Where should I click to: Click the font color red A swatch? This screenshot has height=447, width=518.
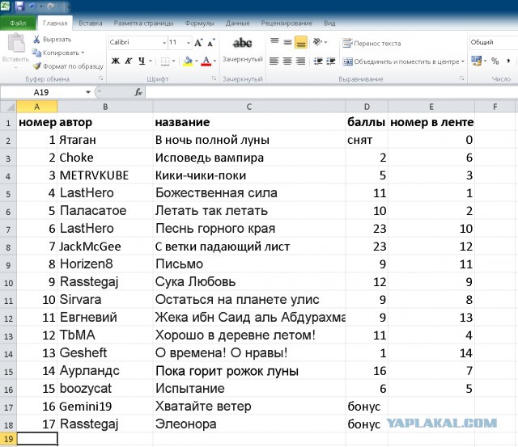206,61
